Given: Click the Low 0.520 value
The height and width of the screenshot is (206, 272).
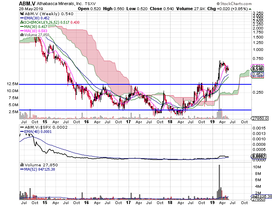Looking at the screenshot, I should (x=137, y=9).
